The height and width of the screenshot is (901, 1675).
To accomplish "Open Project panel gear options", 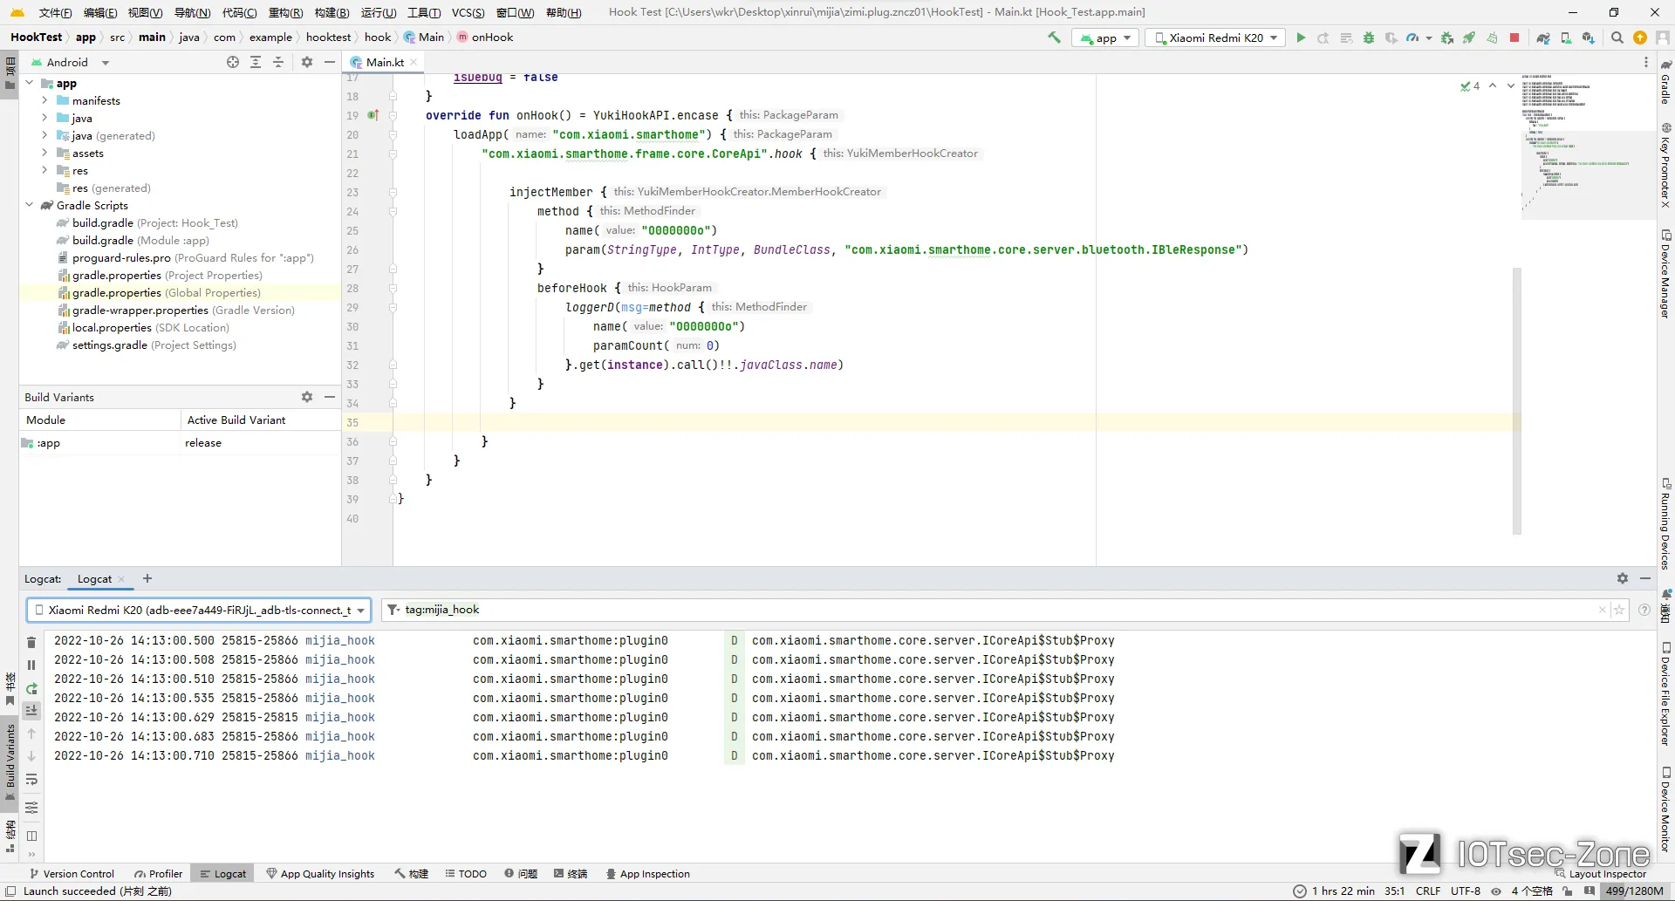I will click(307, 62).
